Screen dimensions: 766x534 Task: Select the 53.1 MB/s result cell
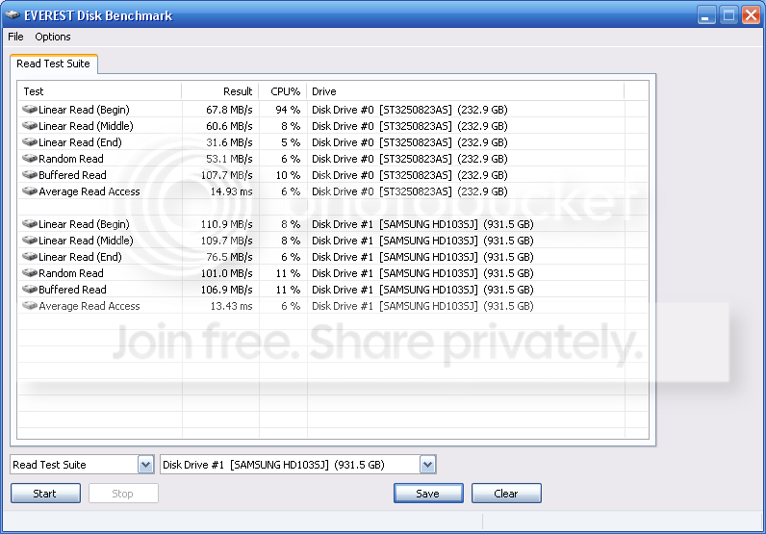[229, 159]
